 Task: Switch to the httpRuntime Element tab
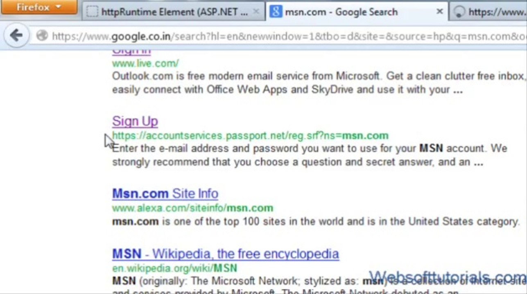tap(174, 12)
